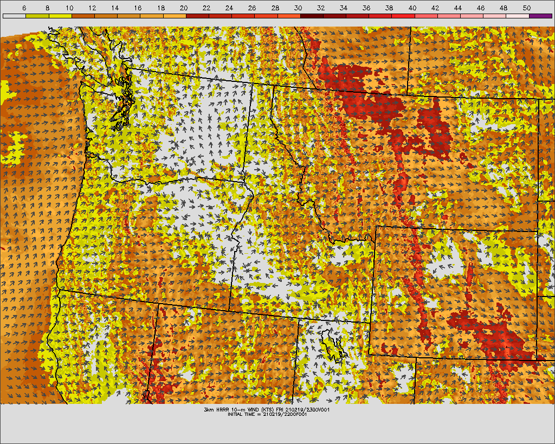Click the "30" scale label
The image size is (555, 444).
[x=298, y=8]
